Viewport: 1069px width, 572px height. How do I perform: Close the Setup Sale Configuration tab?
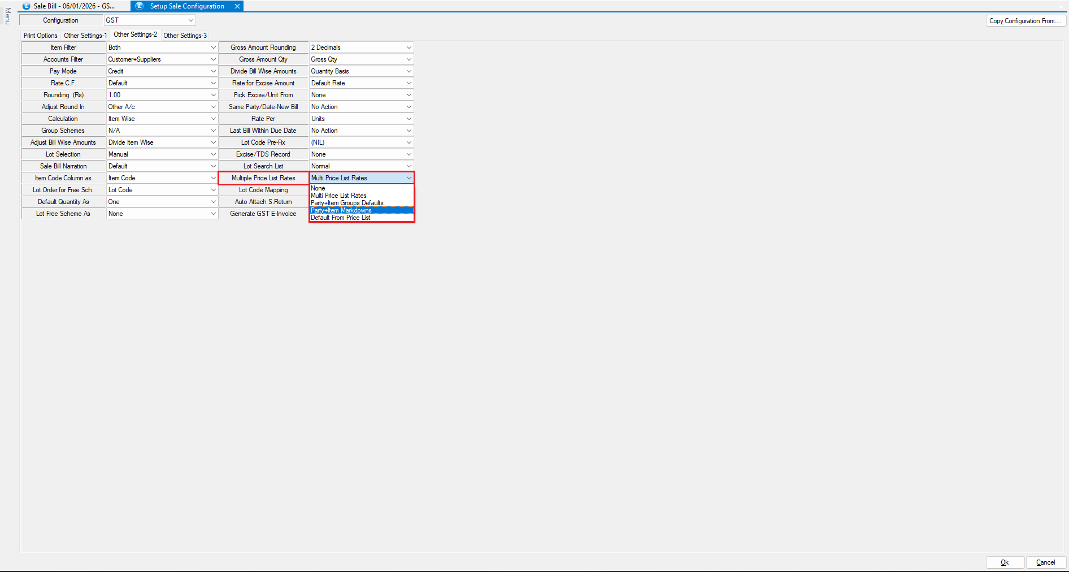pyautogui.click(x=237, y=6)
